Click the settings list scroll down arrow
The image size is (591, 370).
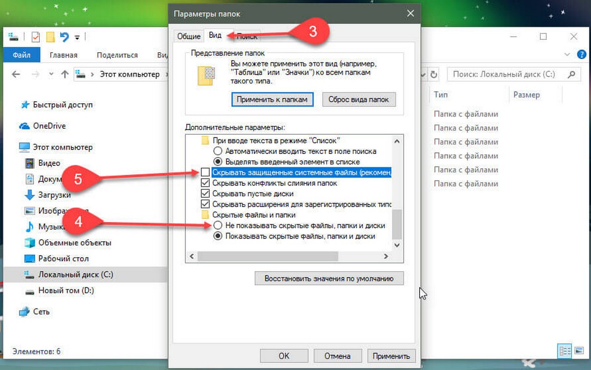click(x=397, y=246)
